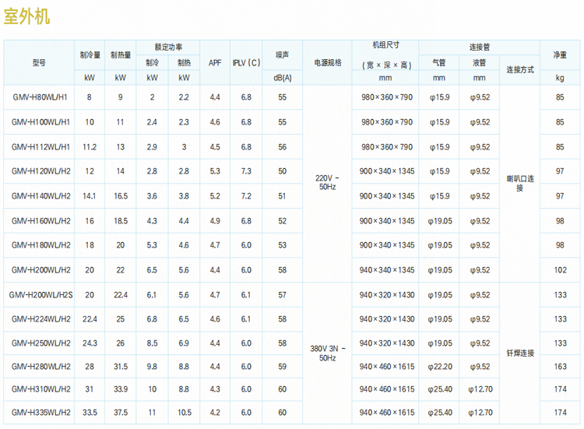Select the 净重 column header
This screenshot has height=429, width=584.
click(560, 55)
